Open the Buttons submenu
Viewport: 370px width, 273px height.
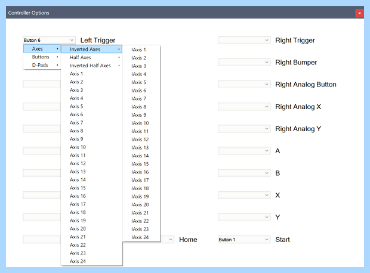tap(42, 57)
